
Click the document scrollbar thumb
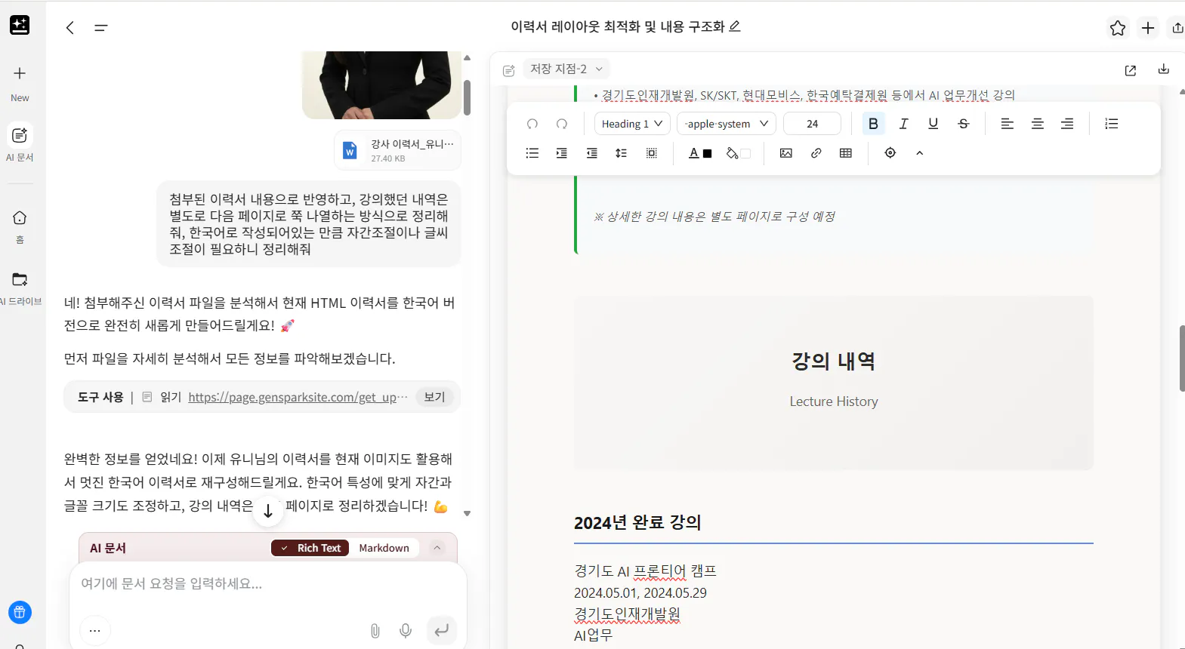point(1181,358)
